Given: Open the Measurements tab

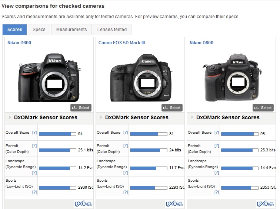Looking at the screenshot, I should [x=71, y=30].
